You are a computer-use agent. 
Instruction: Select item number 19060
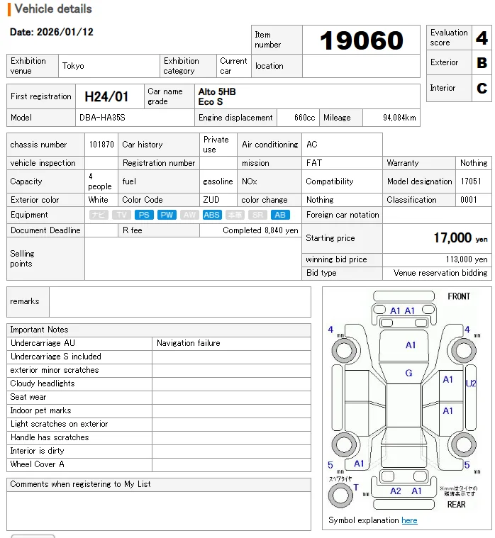point(362,40)
